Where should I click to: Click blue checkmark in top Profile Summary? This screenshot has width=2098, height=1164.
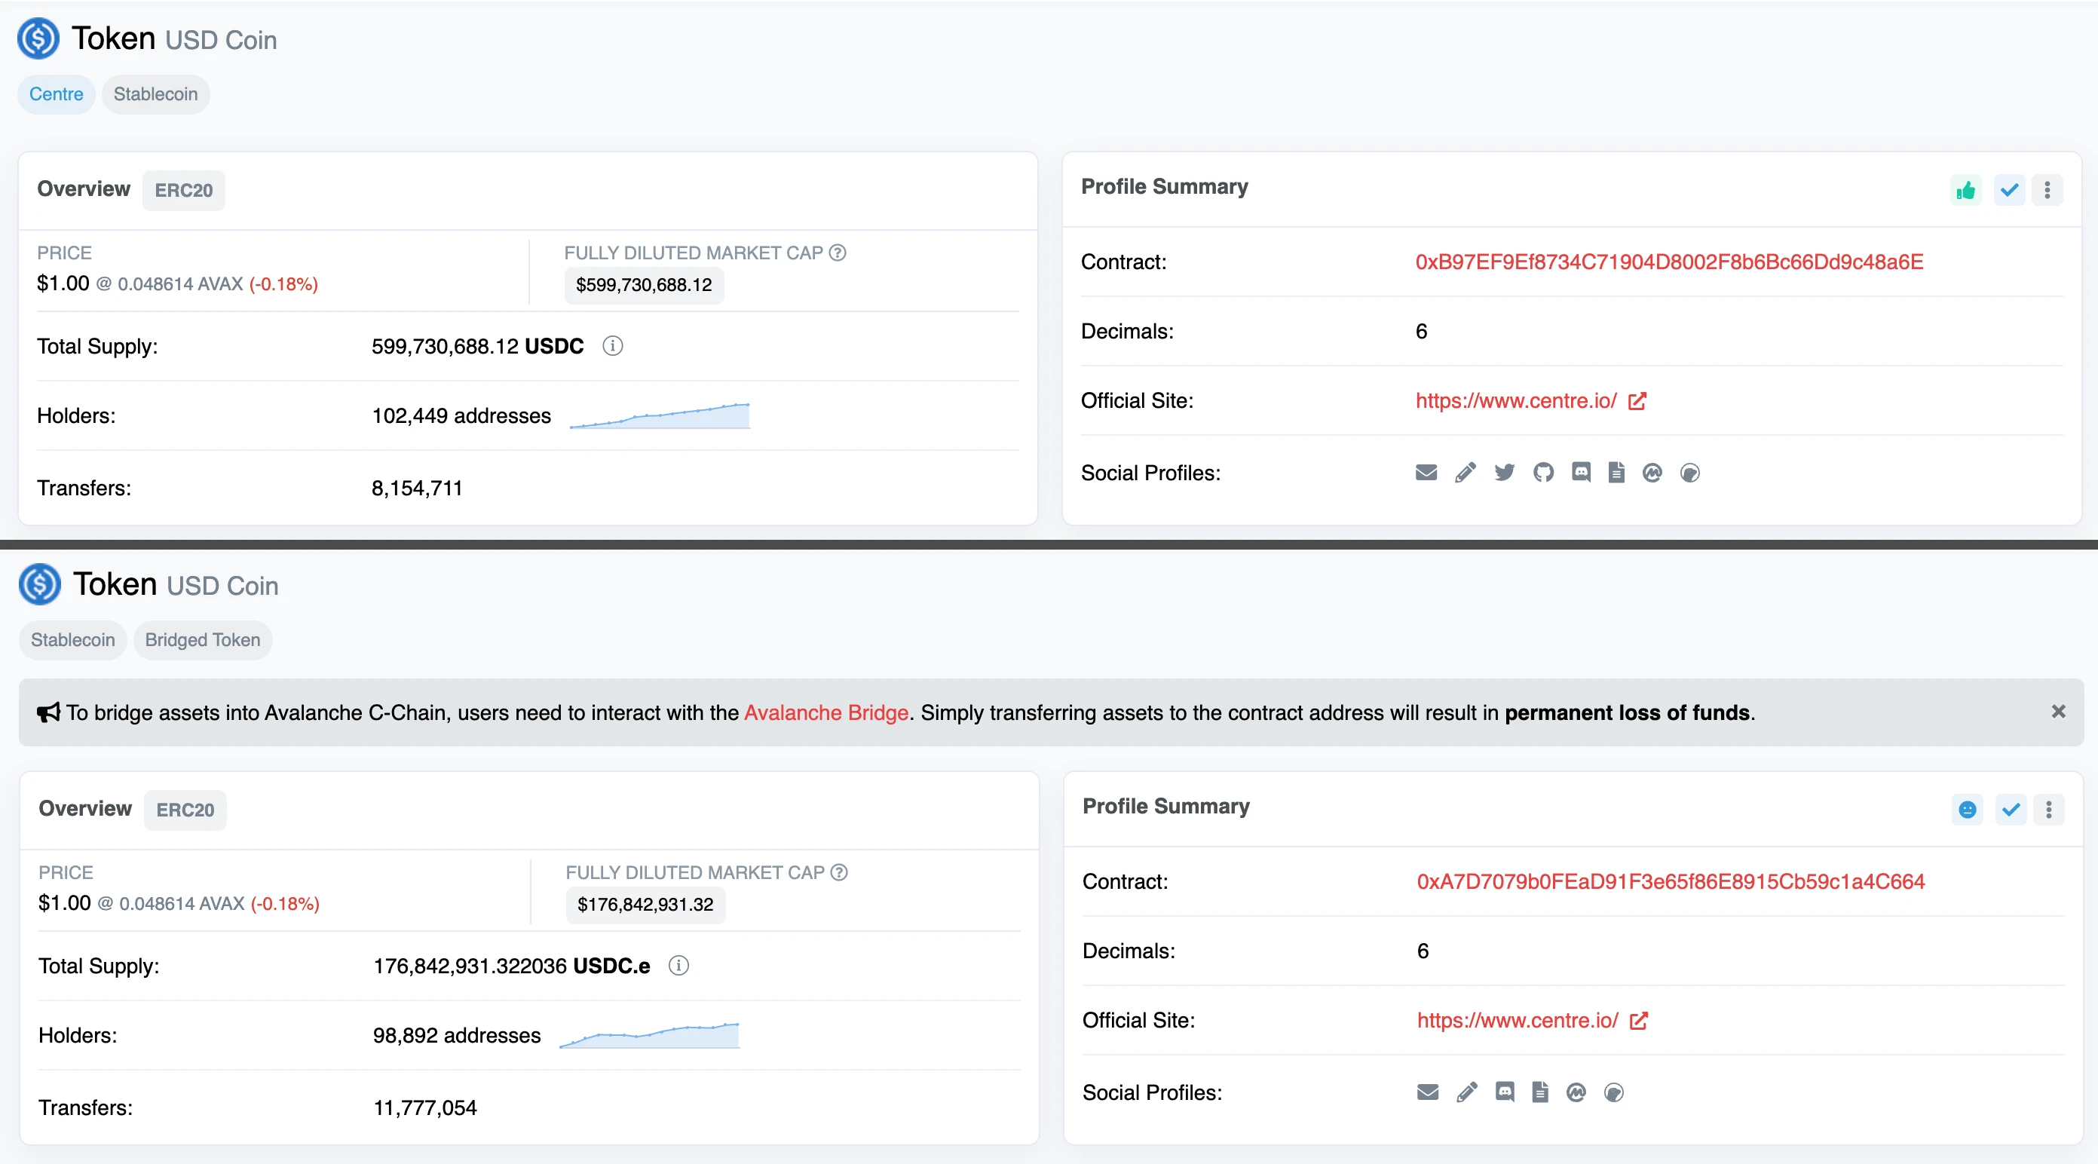click(x=2009, y=190)
